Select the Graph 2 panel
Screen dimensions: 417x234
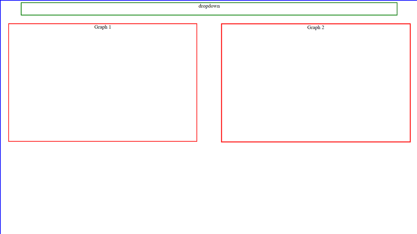[x=315, y=82]
